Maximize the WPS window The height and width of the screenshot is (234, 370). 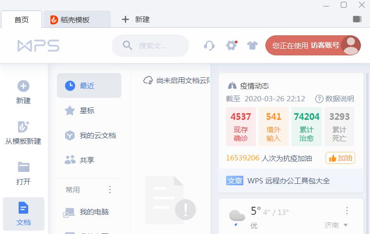pyautogui.click(x=344, y=5)
